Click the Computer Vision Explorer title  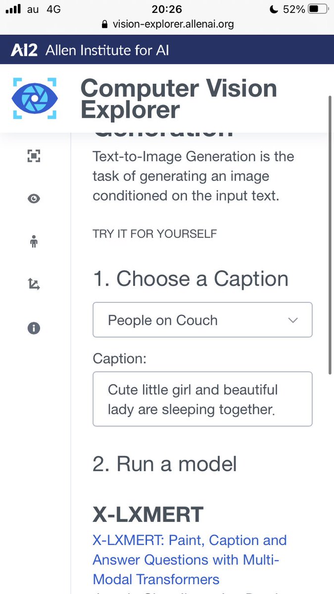coord(179,99)
